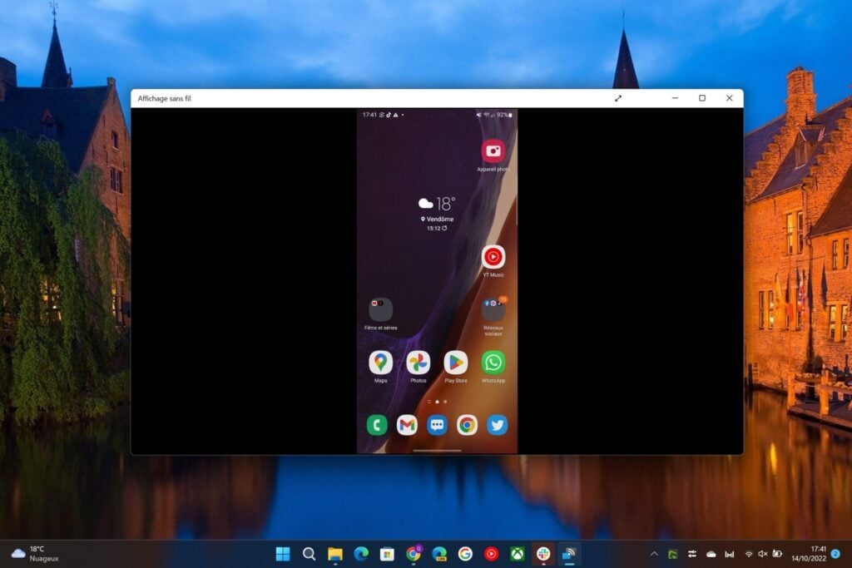Open Wi-Fi network settings in tray
The image size is (852, 568).
coord(749,554)
